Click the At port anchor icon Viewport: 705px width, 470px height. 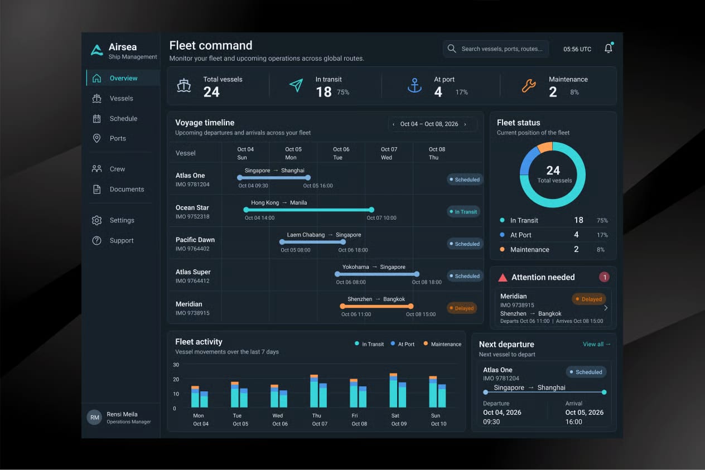point(414,85)
